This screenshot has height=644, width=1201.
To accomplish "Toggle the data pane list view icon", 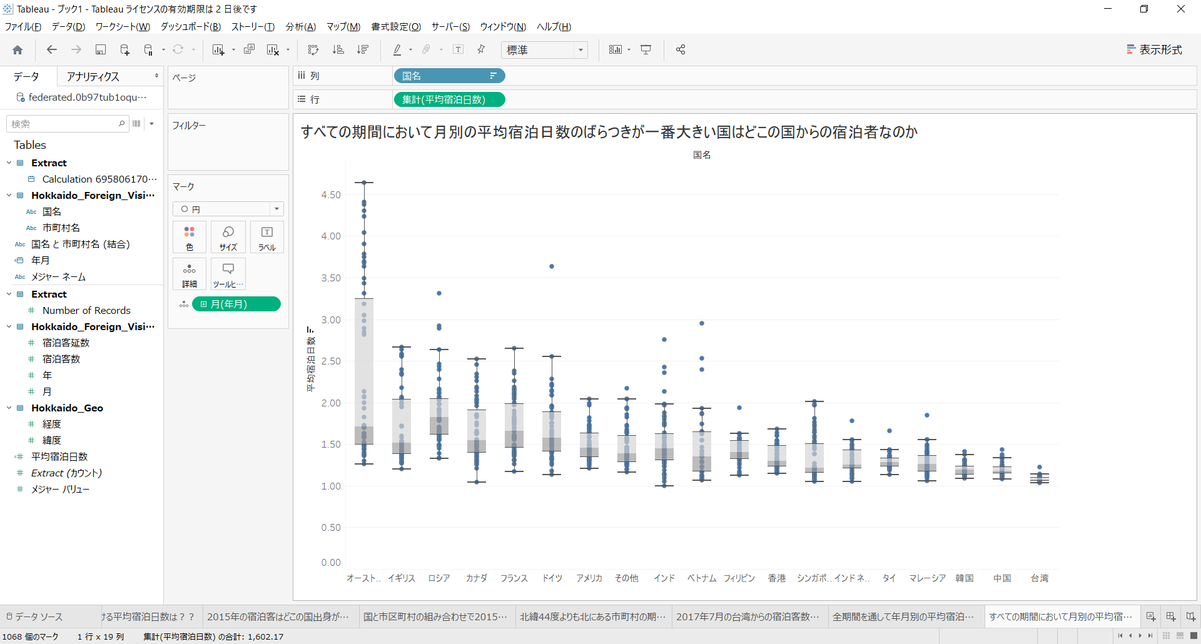I will coord(136,124).
